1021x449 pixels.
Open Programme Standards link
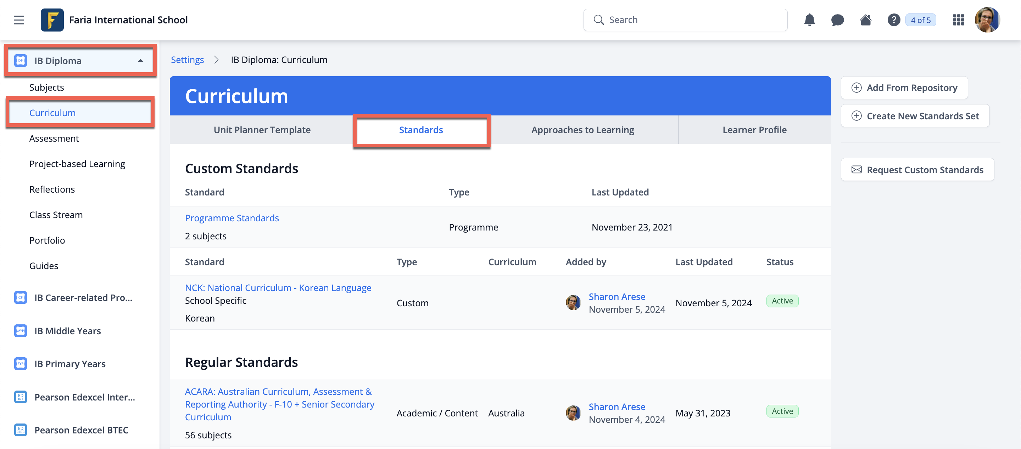coord(232,218)
